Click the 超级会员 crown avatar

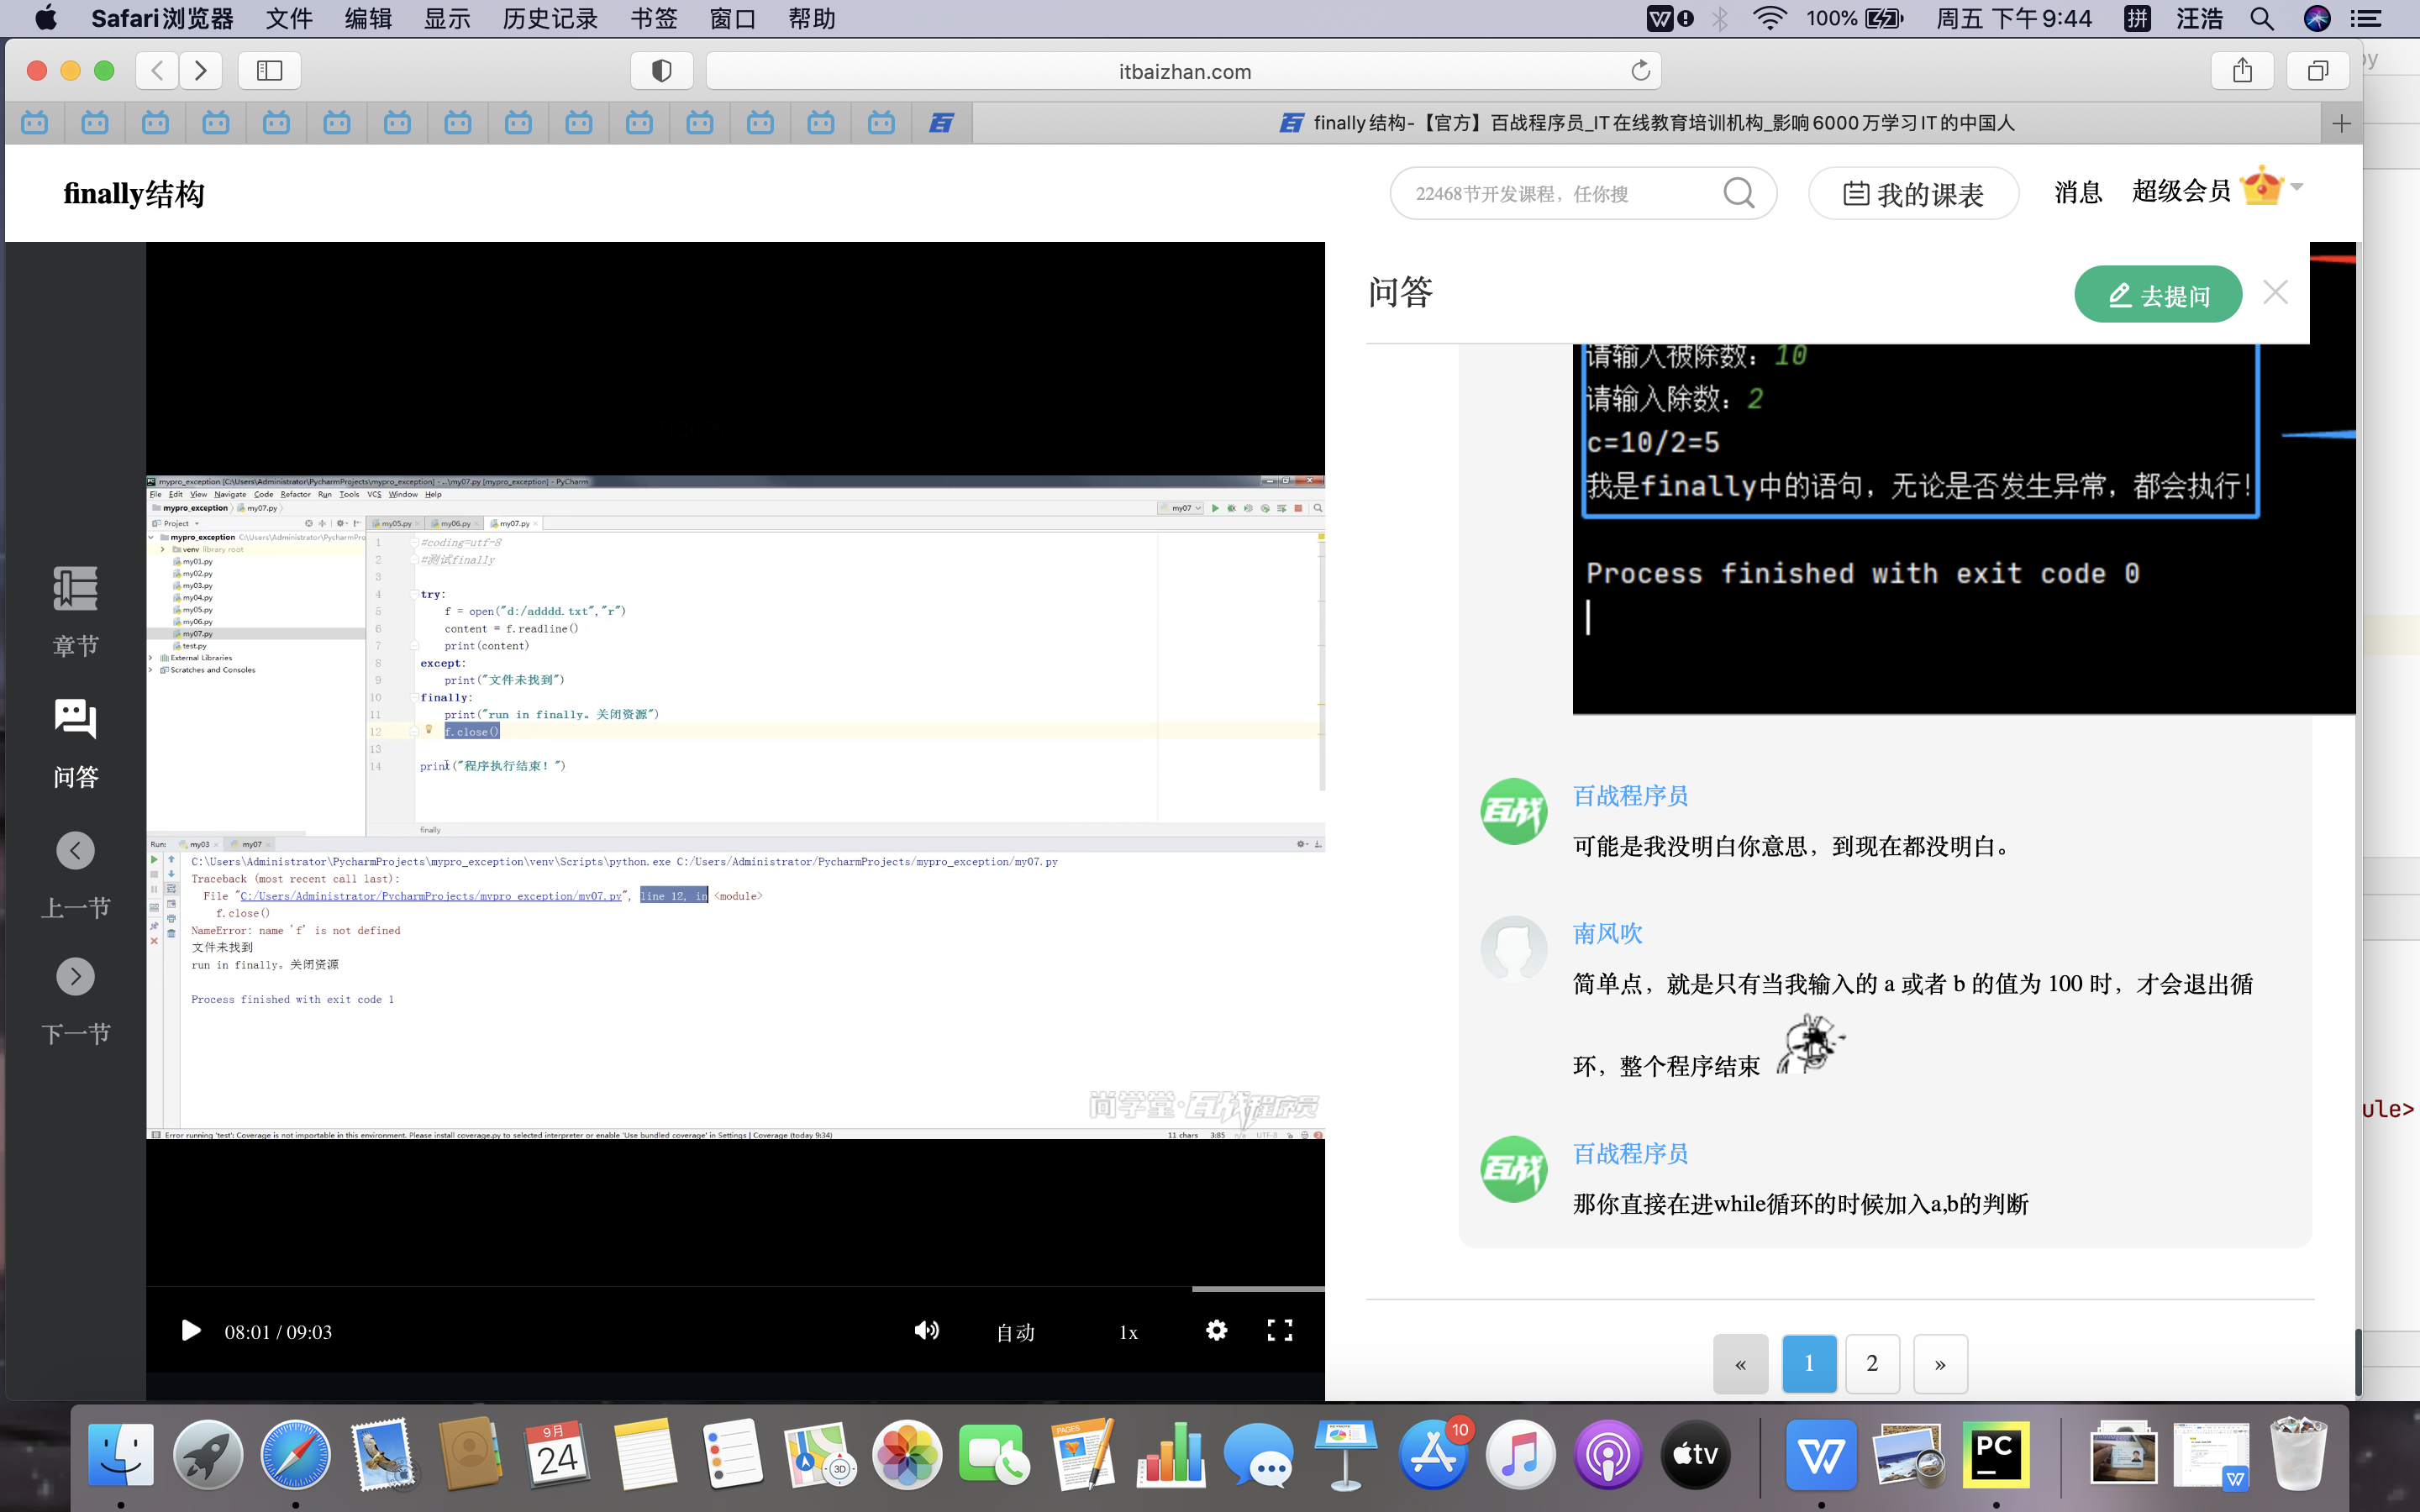(2262, 187)
